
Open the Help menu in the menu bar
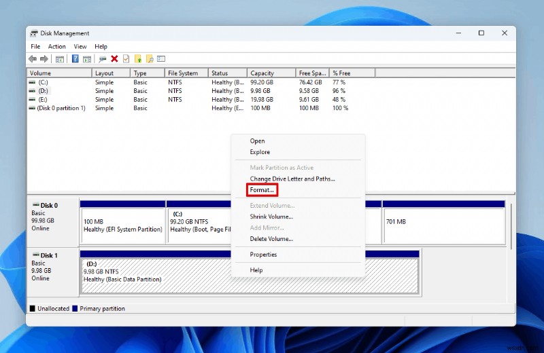[101, 46]
